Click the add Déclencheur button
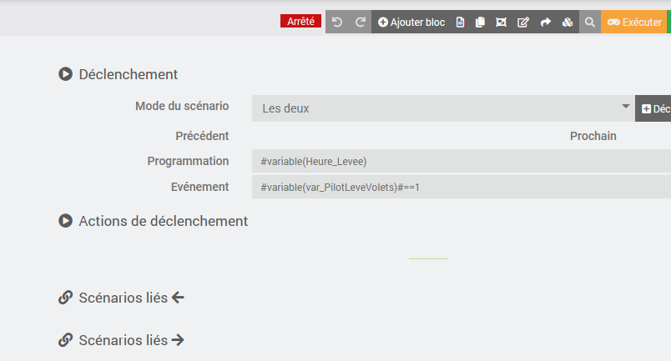The height and width of the screenshot is (361, 671). (x=654, y=108)
